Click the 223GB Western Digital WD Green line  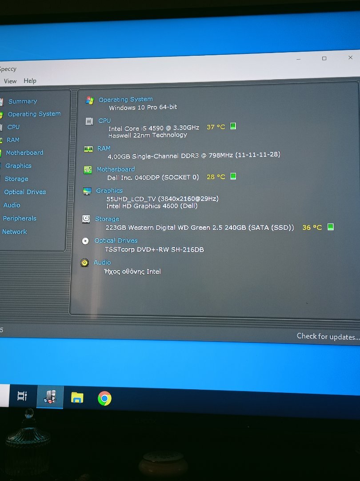[x=200, y=228]
